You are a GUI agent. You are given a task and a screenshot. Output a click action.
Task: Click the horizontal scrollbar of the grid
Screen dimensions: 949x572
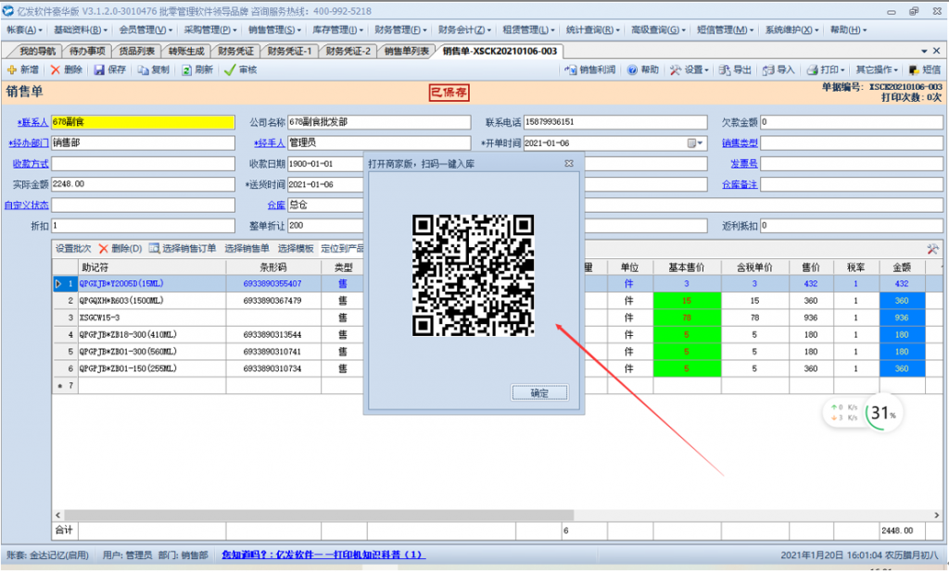pos(319,516)
